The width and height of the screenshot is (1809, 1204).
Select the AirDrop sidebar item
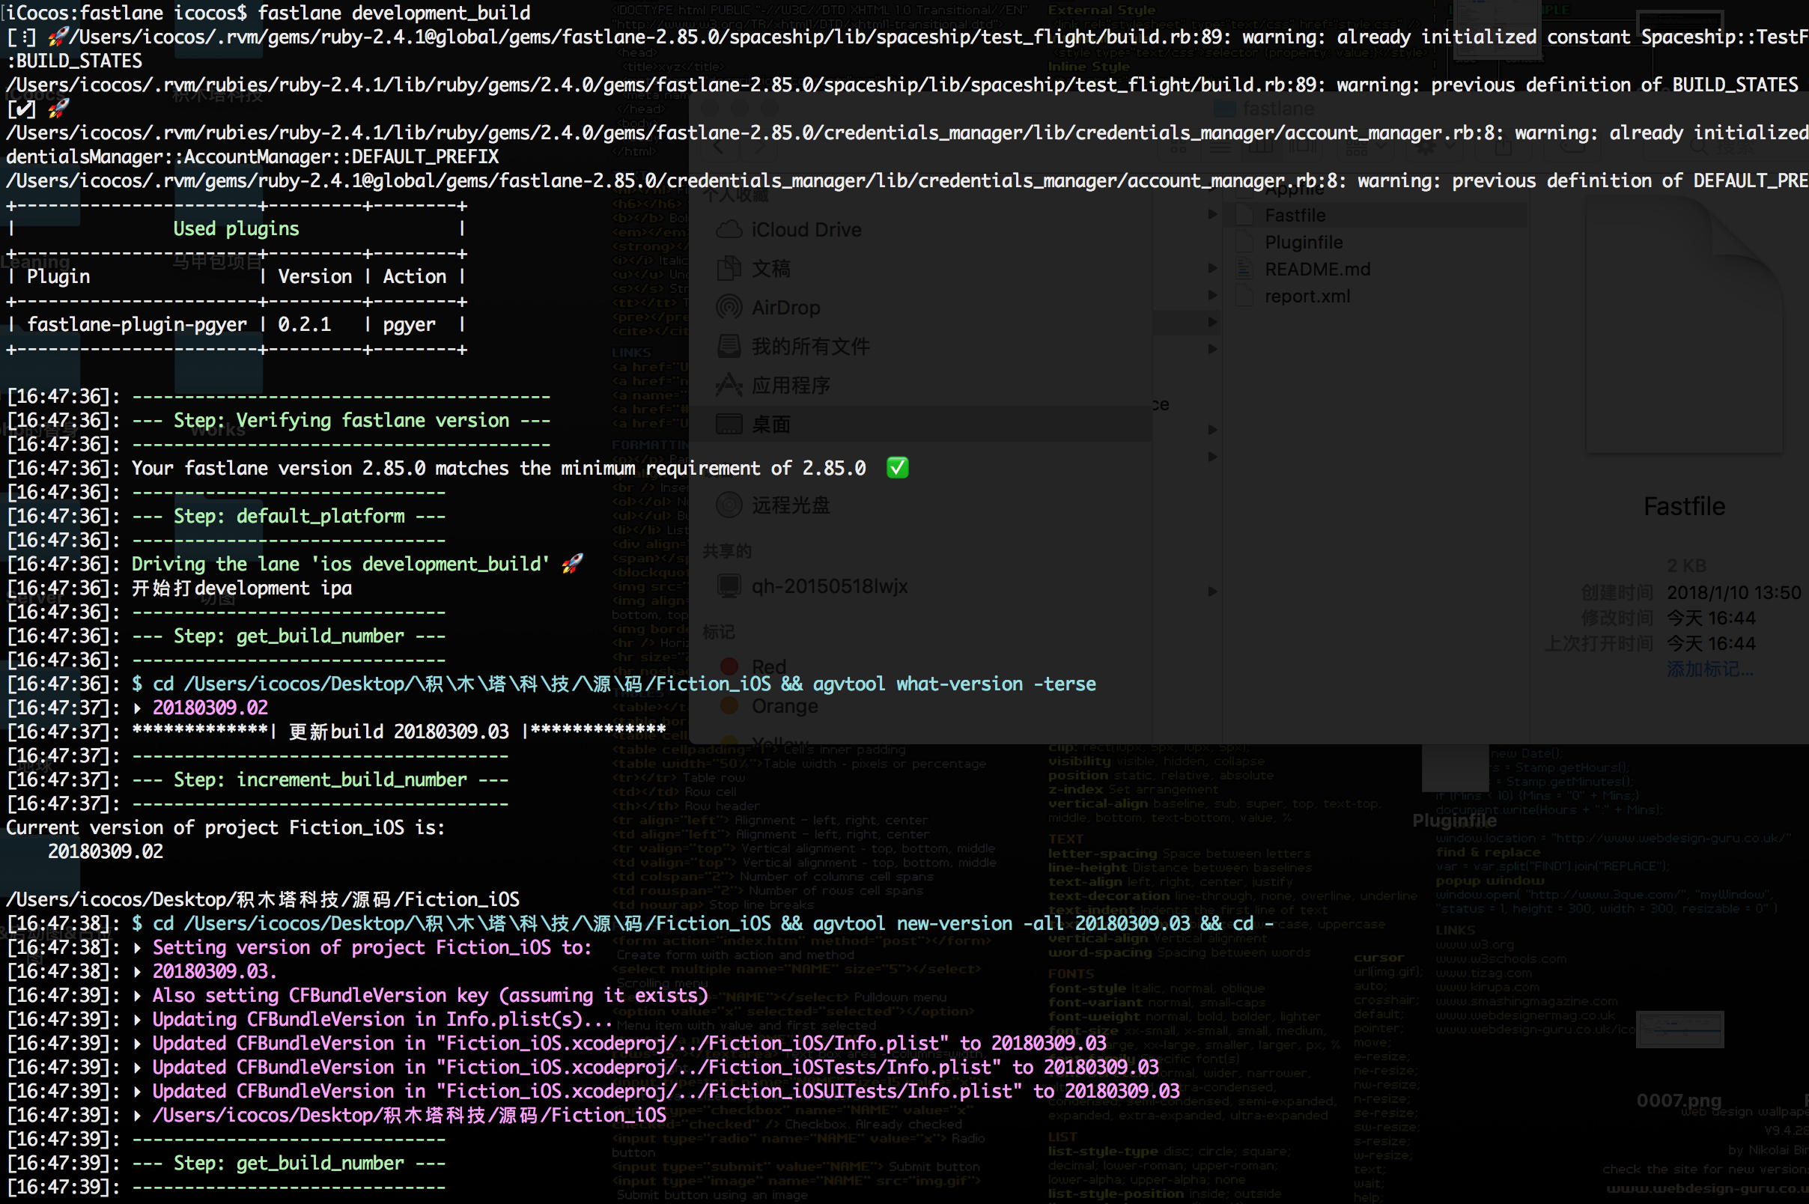coord(785,307)
